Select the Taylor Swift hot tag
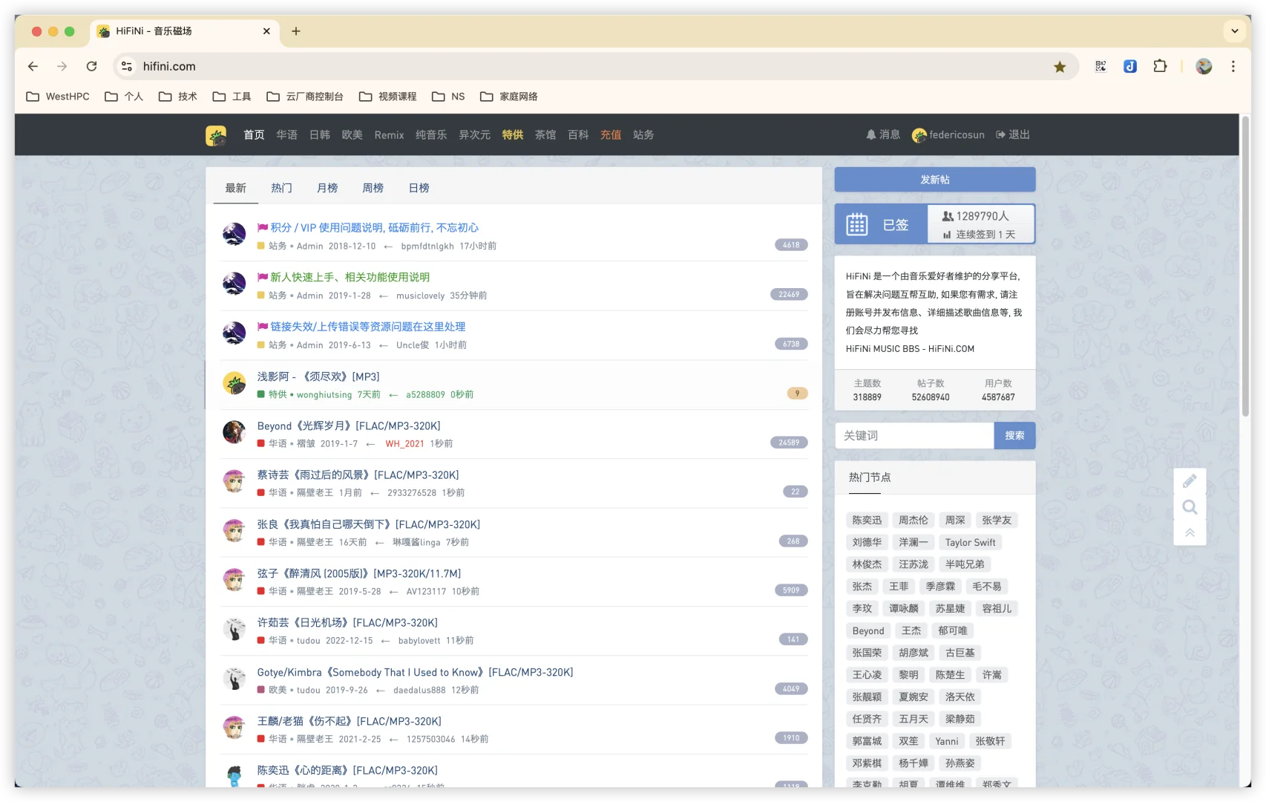The height and width of the screenshot is (802, 1266). click(970, 542)
